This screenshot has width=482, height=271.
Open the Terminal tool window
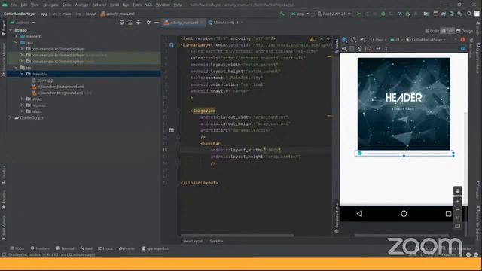pos(66,248)
